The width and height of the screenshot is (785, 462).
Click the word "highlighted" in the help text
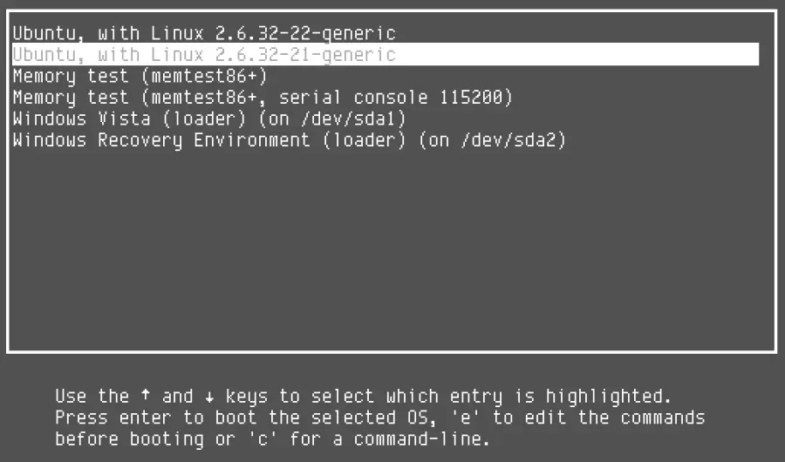coord(614,396)
